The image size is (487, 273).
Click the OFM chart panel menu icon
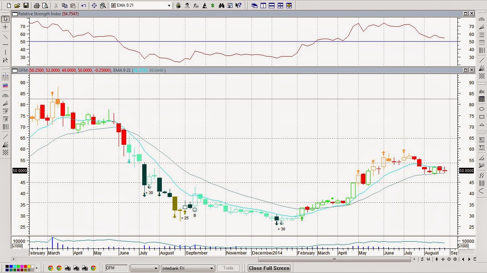pos(15,70)
